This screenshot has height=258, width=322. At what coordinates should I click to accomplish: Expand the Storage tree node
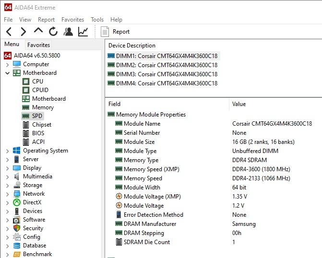click(7, 186)
